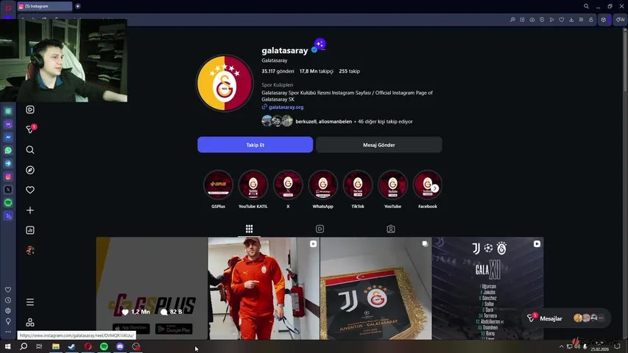Open Spotify from taskbar
This screenshot has width=628, height=353.
104,346
